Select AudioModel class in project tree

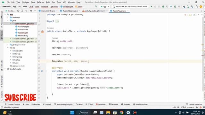click(x=23, y=30)
